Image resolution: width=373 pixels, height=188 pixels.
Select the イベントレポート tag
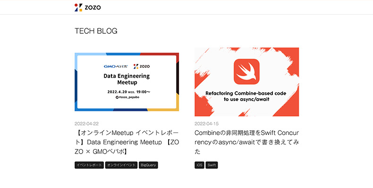pos(89,165)
